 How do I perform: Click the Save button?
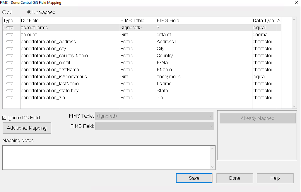pyautogui.click(x=194, y=178)
